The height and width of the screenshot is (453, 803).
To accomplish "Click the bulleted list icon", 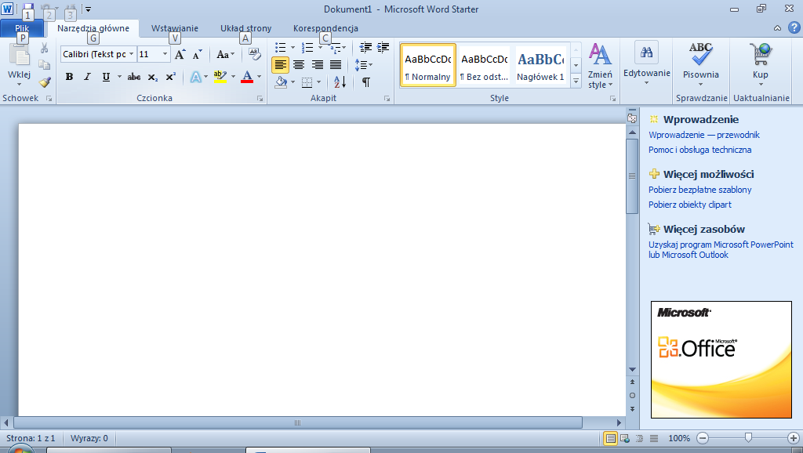I will (280, 48).
